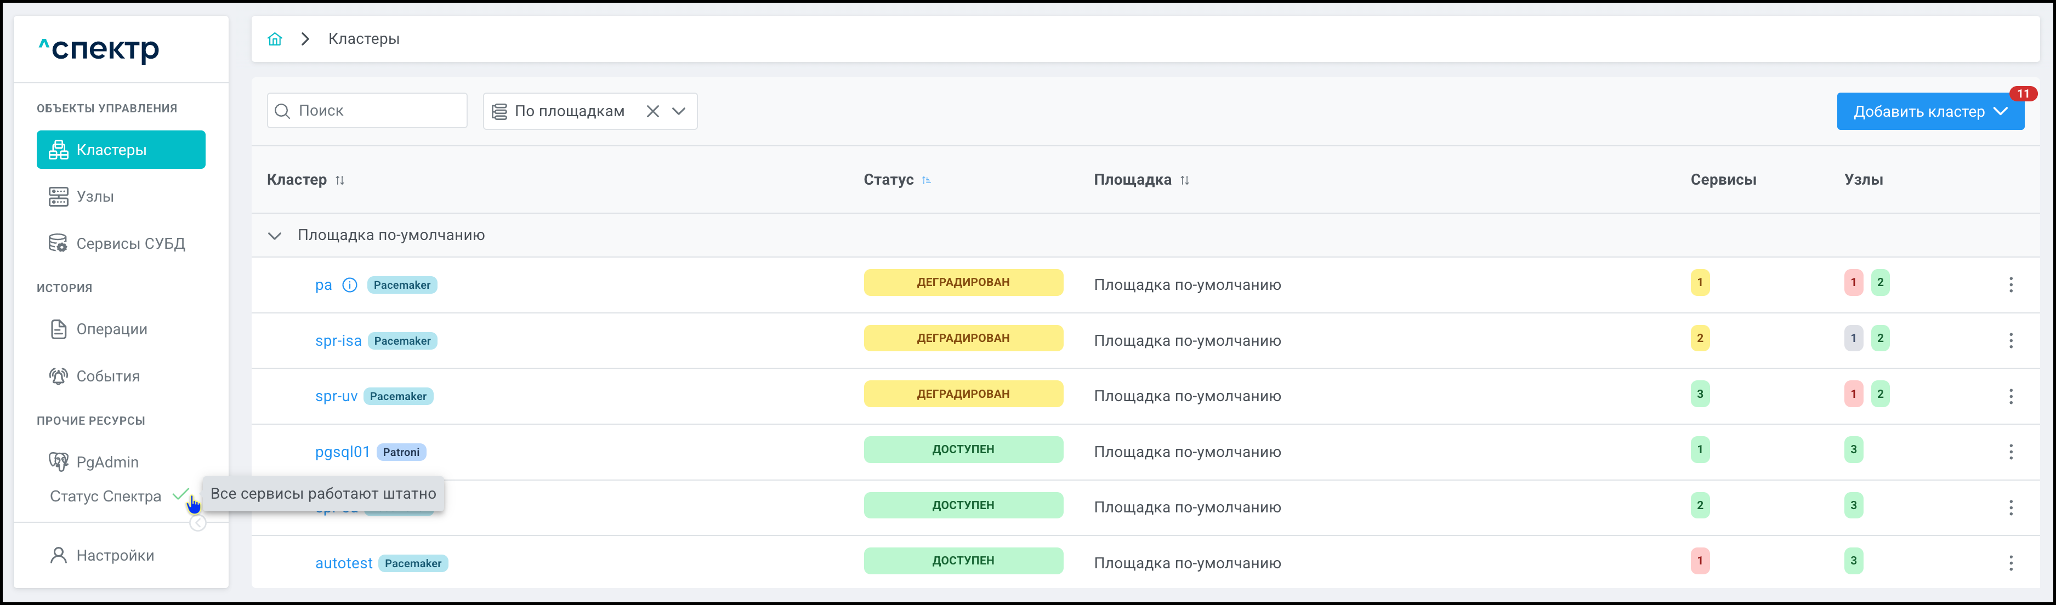Open the pgsql01 cluster link
The width and height of the screenshot is (2056, 605).
[342, 452]
